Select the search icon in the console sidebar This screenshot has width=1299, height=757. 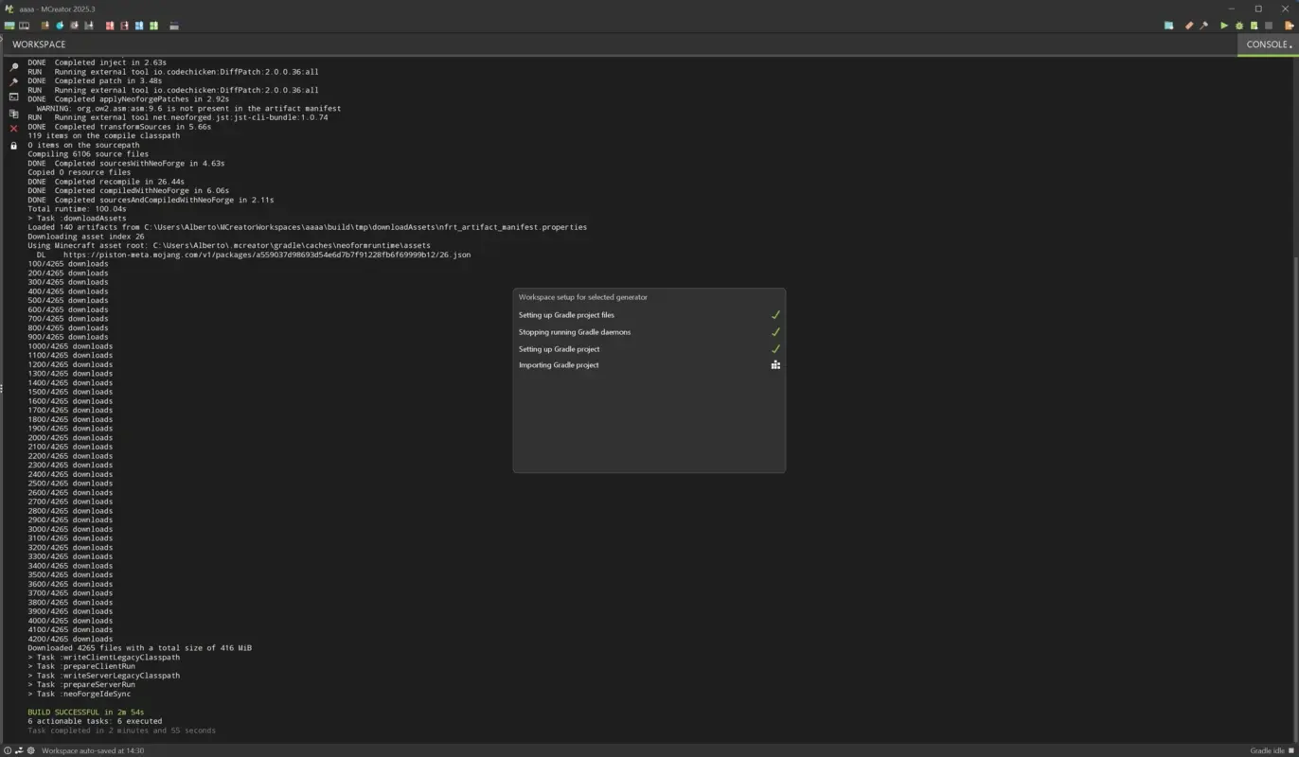(12, 67)
